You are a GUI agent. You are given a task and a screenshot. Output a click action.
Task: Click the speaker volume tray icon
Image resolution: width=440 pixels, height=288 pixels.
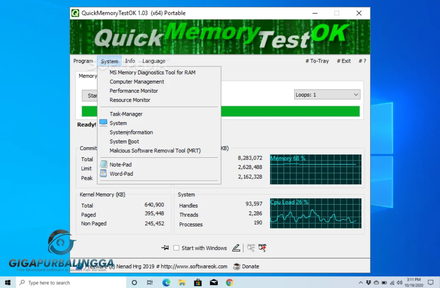400,282
